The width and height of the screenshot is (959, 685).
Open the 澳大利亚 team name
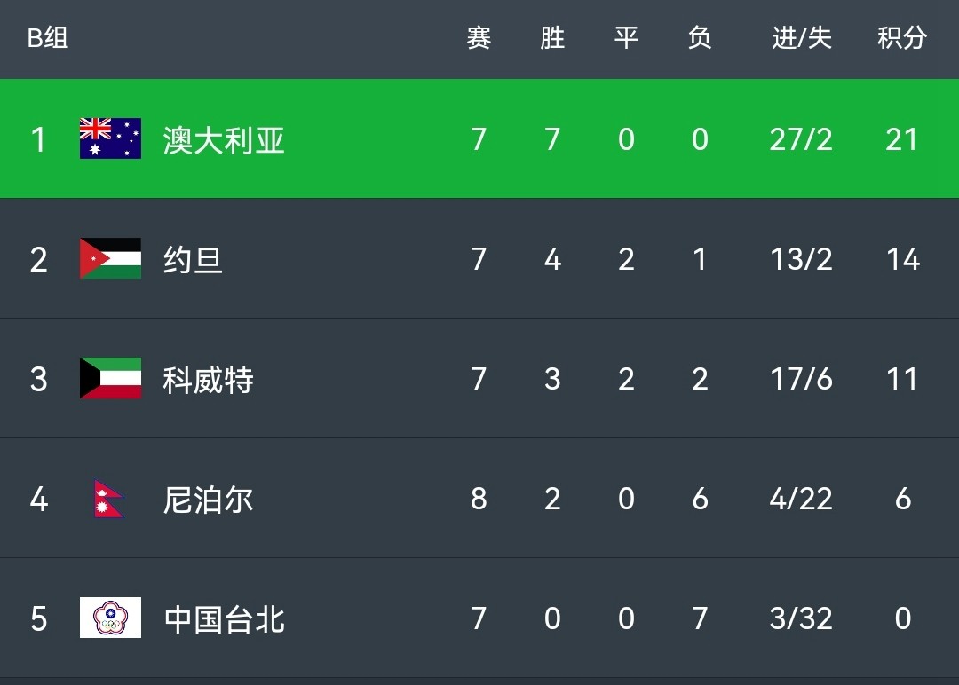[x=224, y=140]
